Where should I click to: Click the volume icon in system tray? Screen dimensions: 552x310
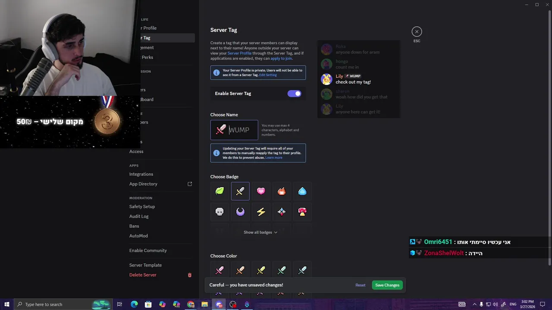click(495, 304)
